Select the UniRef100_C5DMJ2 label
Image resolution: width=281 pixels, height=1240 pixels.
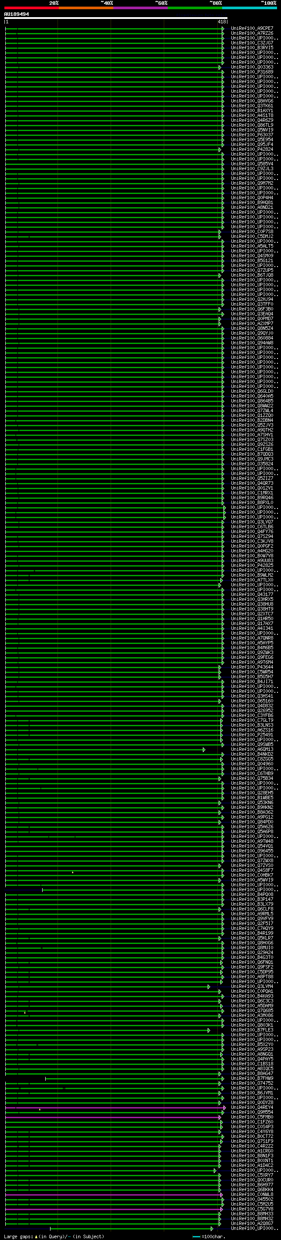pos(252,236)
